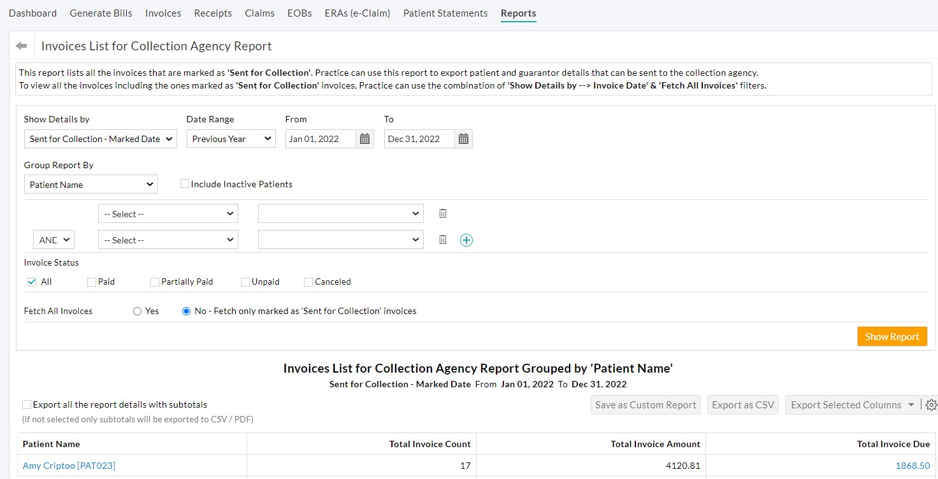Open the column settings gear icon
Image resolution: width=938 pixels, height=479 pixels.
[931, 404]
